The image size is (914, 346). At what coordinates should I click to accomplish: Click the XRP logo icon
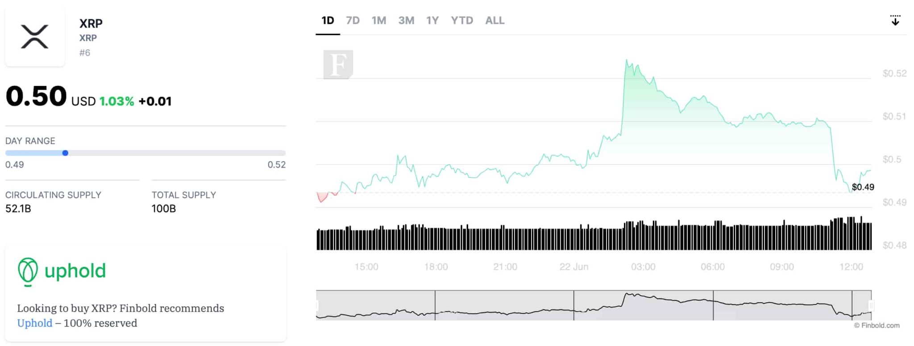pos(34,37)
